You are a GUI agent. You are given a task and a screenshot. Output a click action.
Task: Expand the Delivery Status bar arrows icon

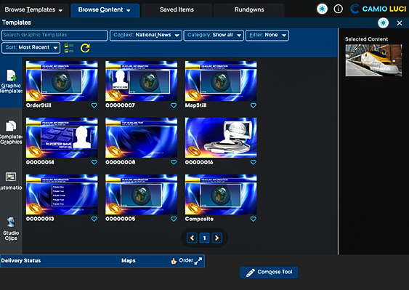198,261
